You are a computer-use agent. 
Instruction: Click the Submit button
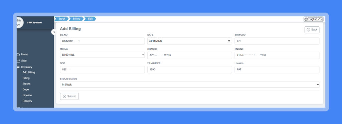[69, 96]
